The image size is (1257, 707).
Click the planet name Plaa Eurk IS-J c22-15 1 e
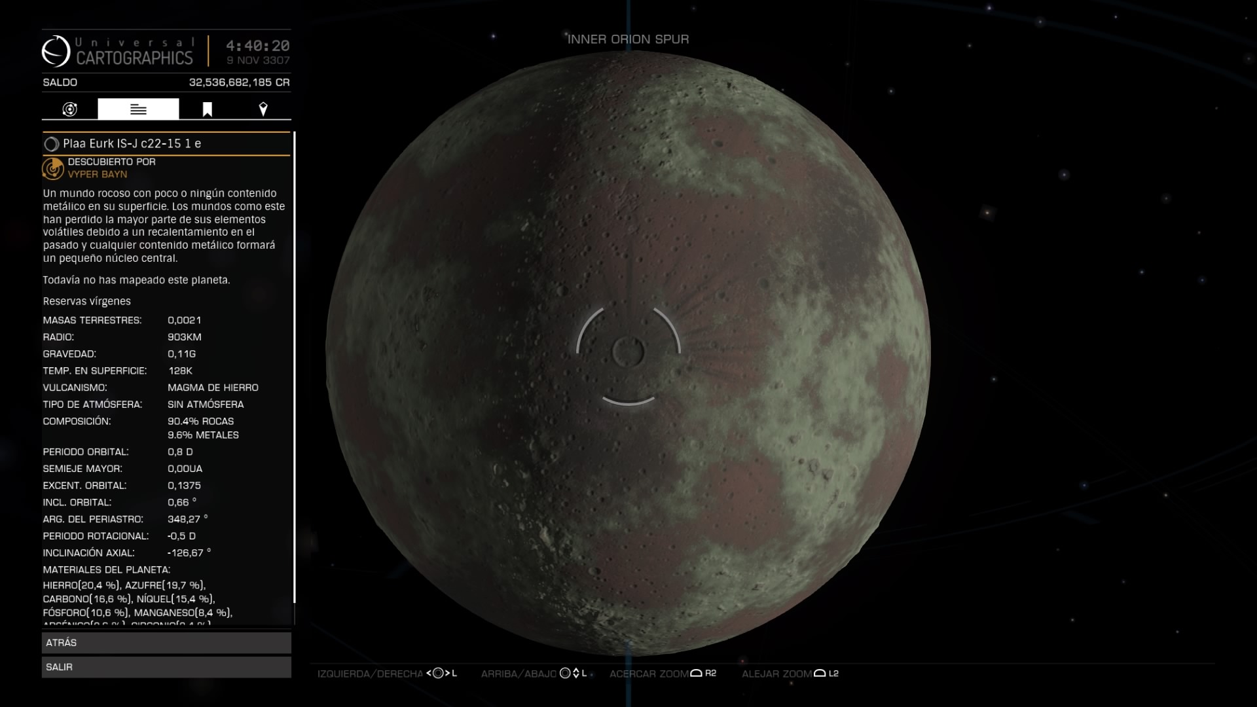tap(132, 143)
